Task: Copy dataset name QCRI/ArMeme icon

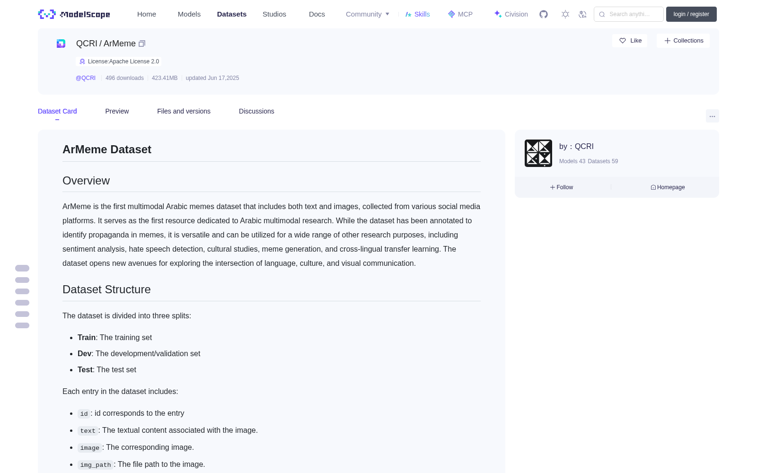Action: point(141,44)
